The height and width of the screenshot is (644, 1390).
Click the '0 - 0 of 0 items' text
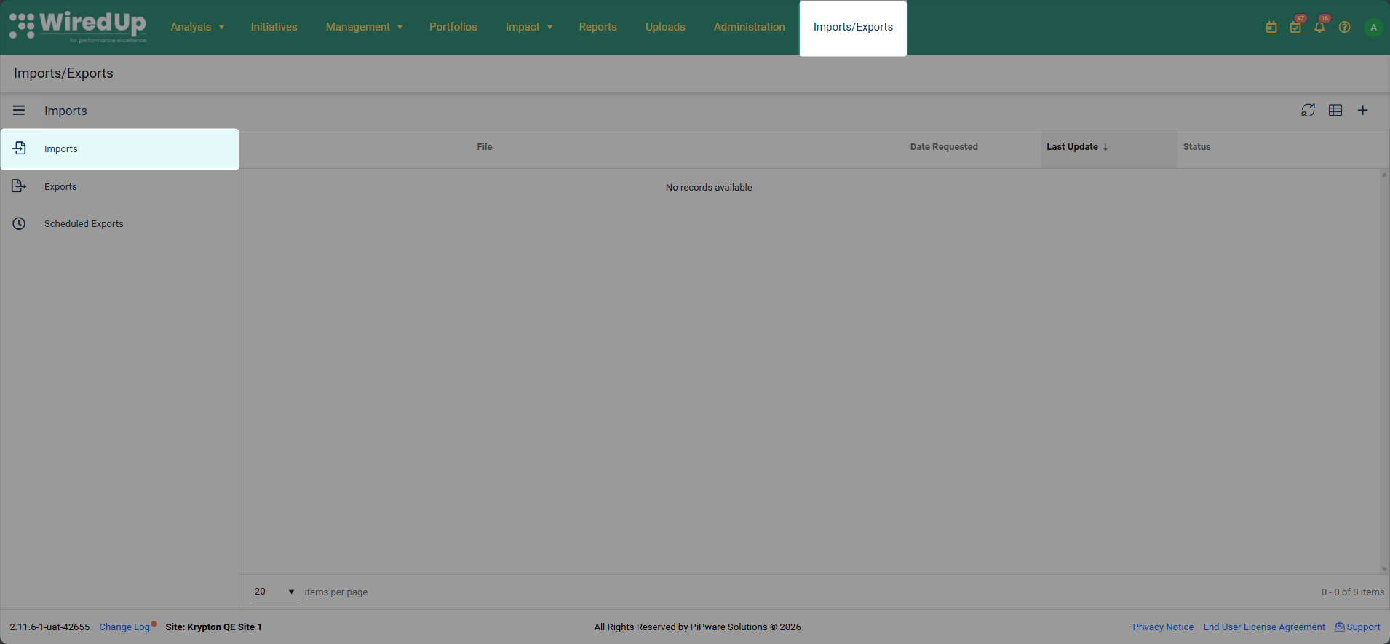point(1353,592)
